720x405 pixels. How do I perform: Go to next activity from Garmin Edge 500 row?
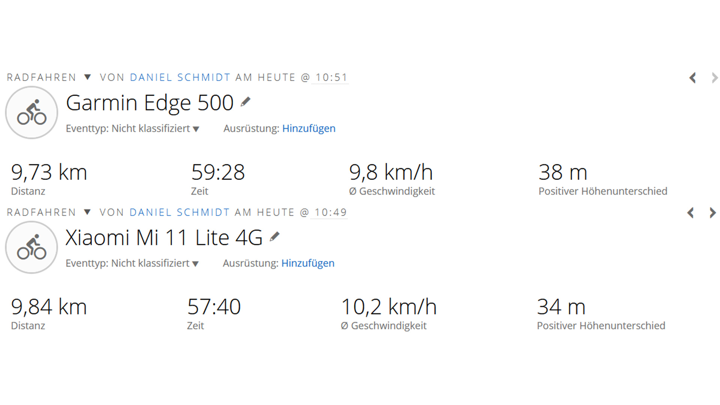714,78
